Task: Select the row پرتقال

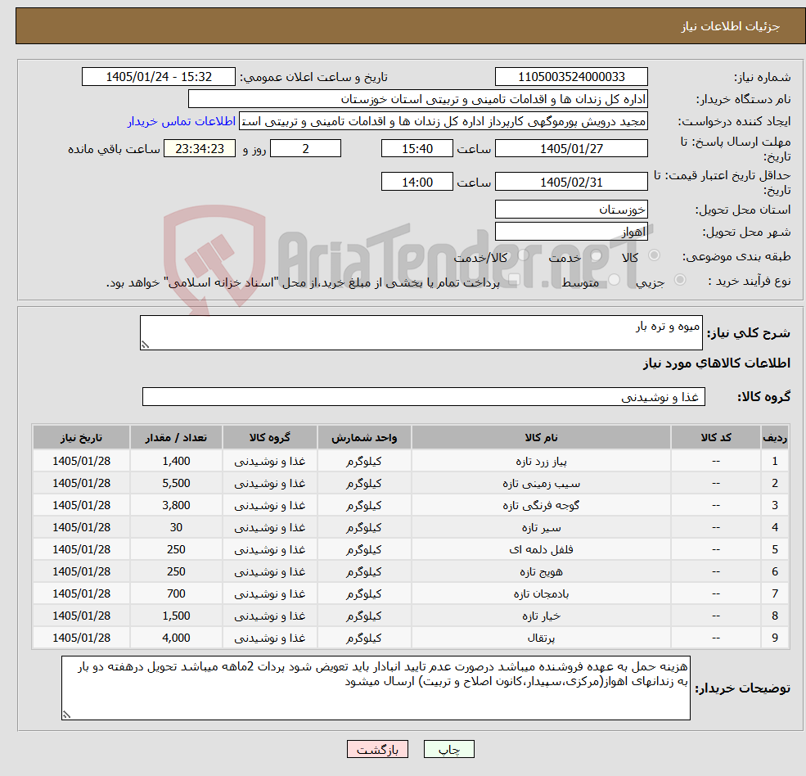Action: click(x=410, y=638)
